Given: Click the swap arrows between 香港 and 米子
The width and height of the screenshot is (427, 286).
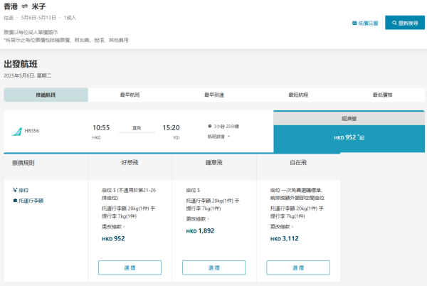Looking at the screenshot, I should click(x=25, y=6).
